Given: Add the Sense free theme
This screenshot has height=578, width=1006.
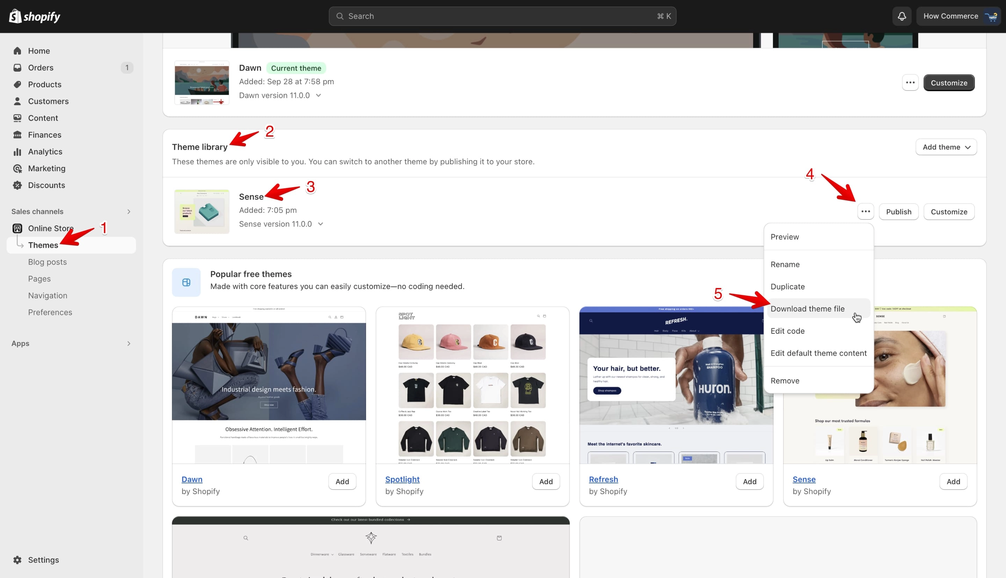Looking at the screenshot, I should click(953, 482).
